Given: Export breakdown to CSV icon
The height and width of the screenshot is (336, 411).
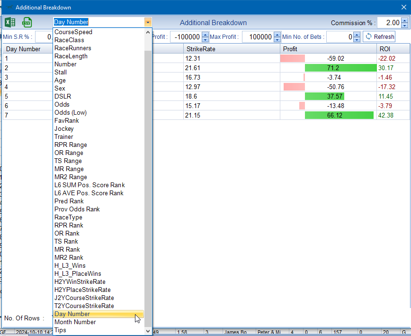Looking at the screenshot, I should tap(27, 22).
